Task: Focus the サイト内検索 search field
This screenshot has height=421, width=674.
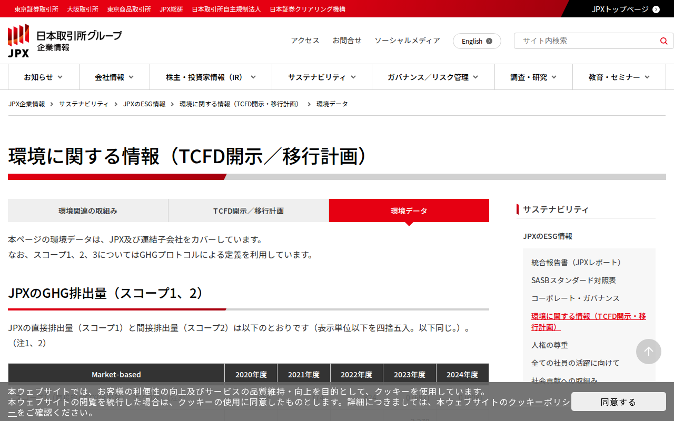Action: (x=587, y=41)
